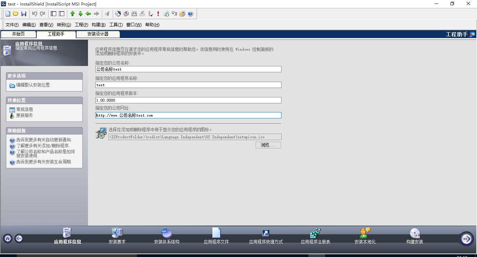Click the green left arrow icon

(88, 14)
